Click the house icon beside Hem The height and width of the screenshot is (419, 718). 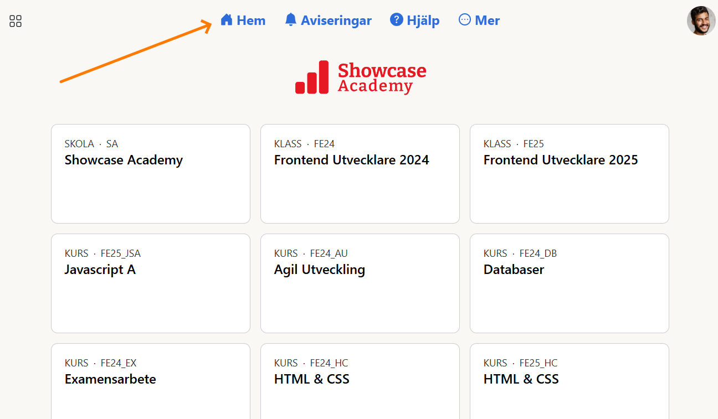click(x=226, y=20)
